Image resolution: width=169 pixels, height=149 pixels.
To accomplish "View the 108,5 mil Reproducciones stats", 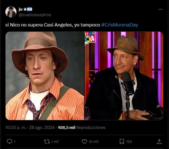I will 82,128.
